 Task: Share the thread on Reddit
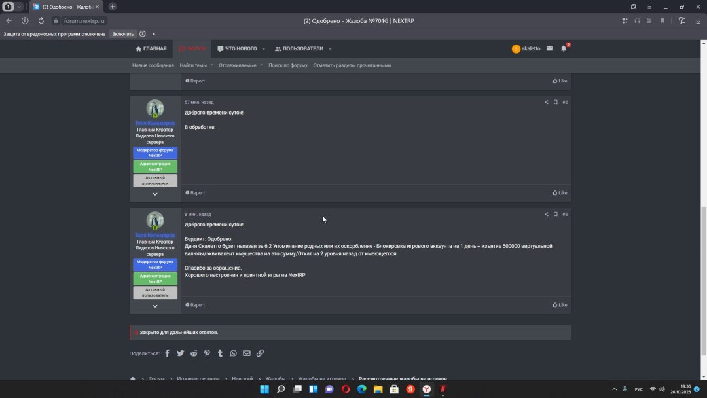click(194, 353)
